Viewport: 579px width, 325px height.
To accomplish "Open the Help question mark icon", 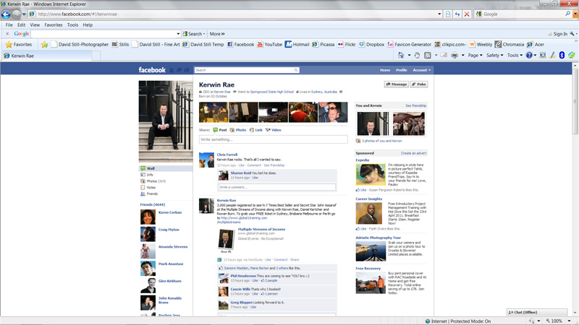I will (529, 56).
